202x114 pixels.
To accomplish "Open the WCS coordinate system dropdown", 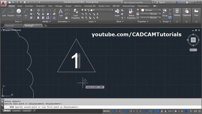I will click(x=193, y=50).
